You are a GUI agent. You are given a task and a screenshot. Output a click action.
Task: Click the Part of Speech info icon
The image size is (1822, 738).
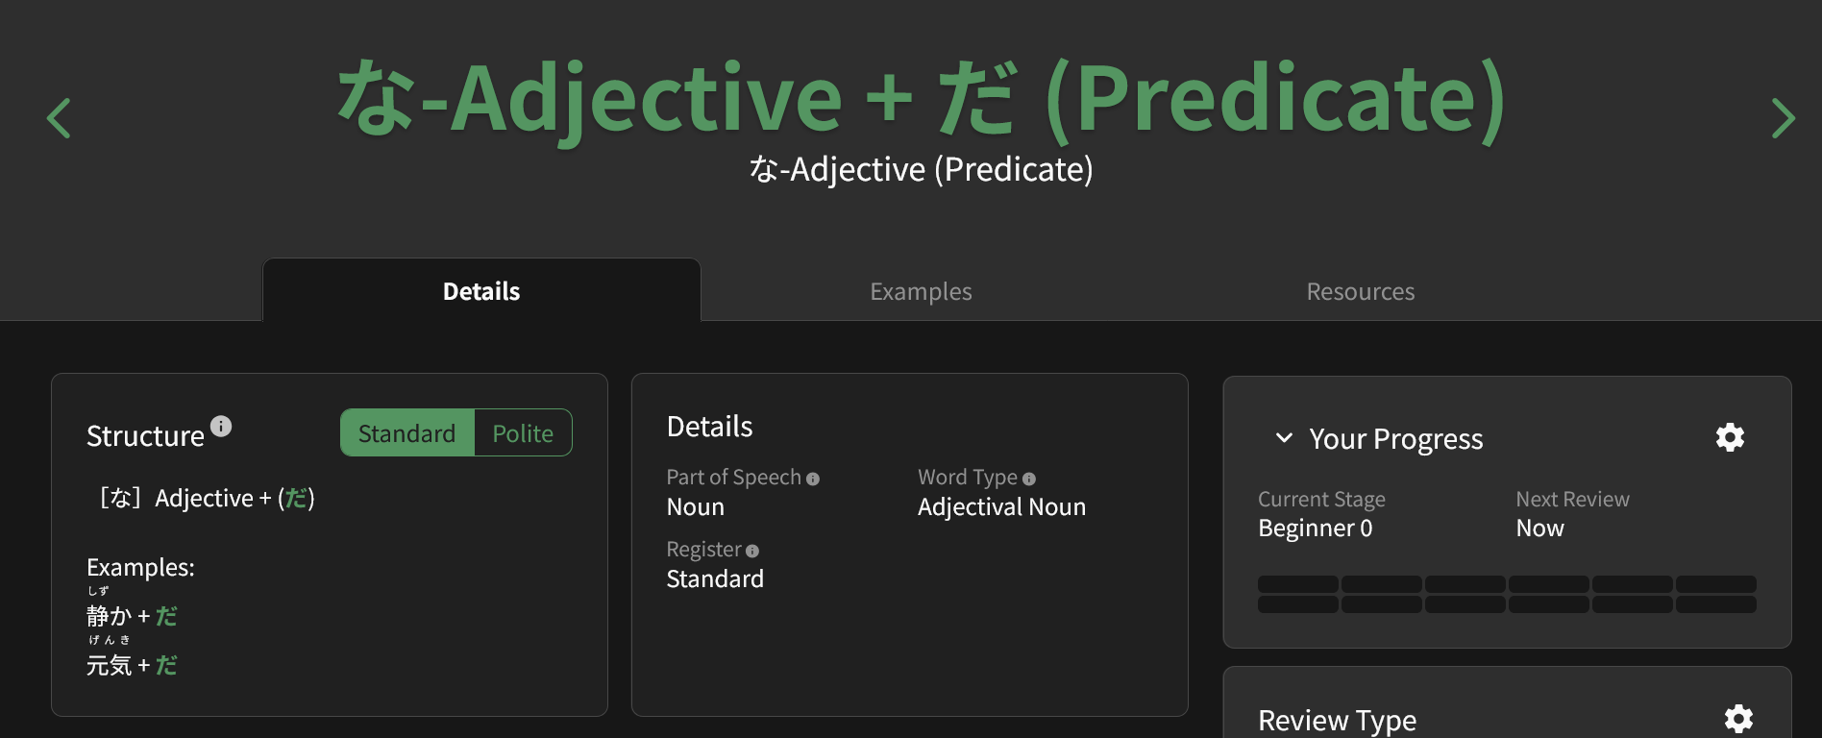click(813, 479)
